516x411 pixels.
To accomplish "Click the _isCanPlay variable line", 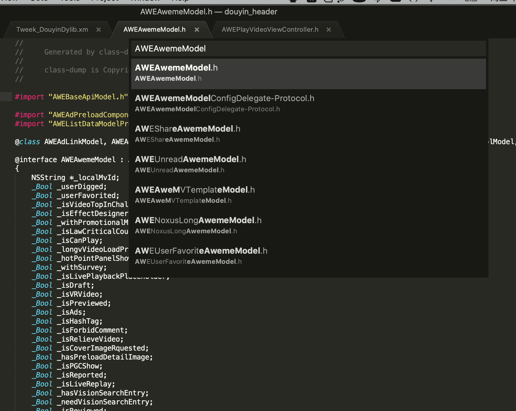I will point(67,240).
